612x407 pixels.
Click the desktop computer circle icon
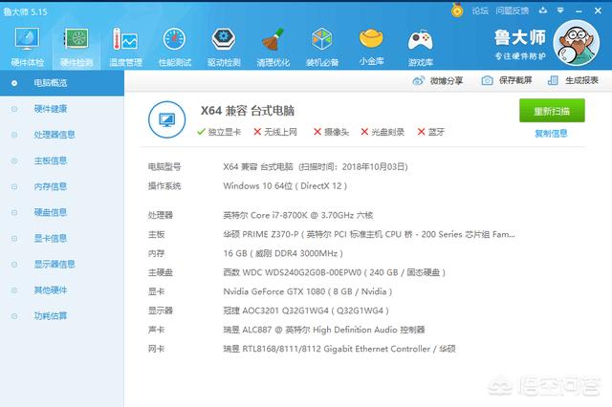167,119
